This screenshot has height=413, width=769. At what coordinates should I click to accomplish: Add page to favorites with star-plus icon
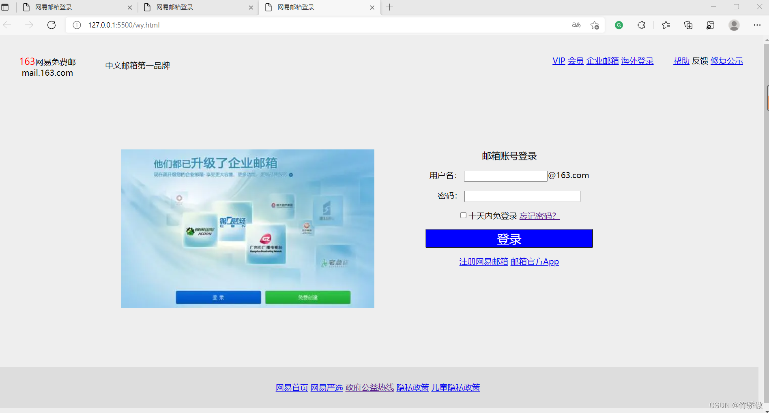tap(595, 25)
